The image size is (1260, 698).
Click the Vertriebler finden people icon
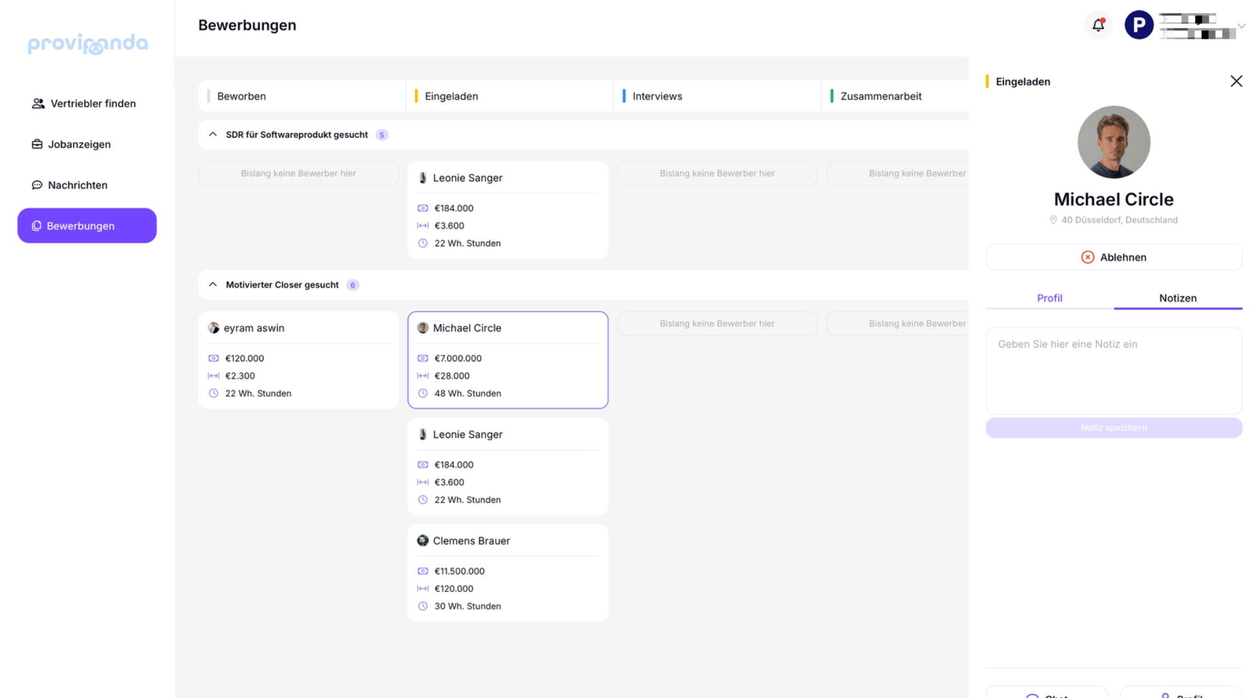click(x=38, y=103)
